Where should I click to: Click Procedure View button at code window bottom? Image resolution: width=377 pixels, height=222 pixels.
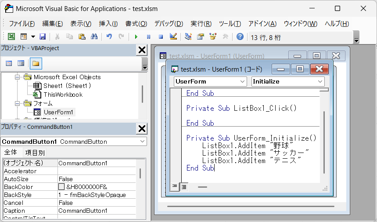pyautogui.click(x=175, y=186)
